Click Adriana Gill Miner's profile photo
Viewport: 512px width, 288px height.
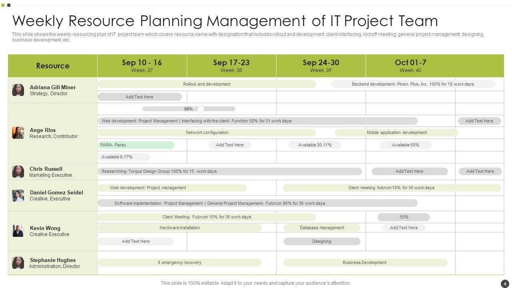18,90
